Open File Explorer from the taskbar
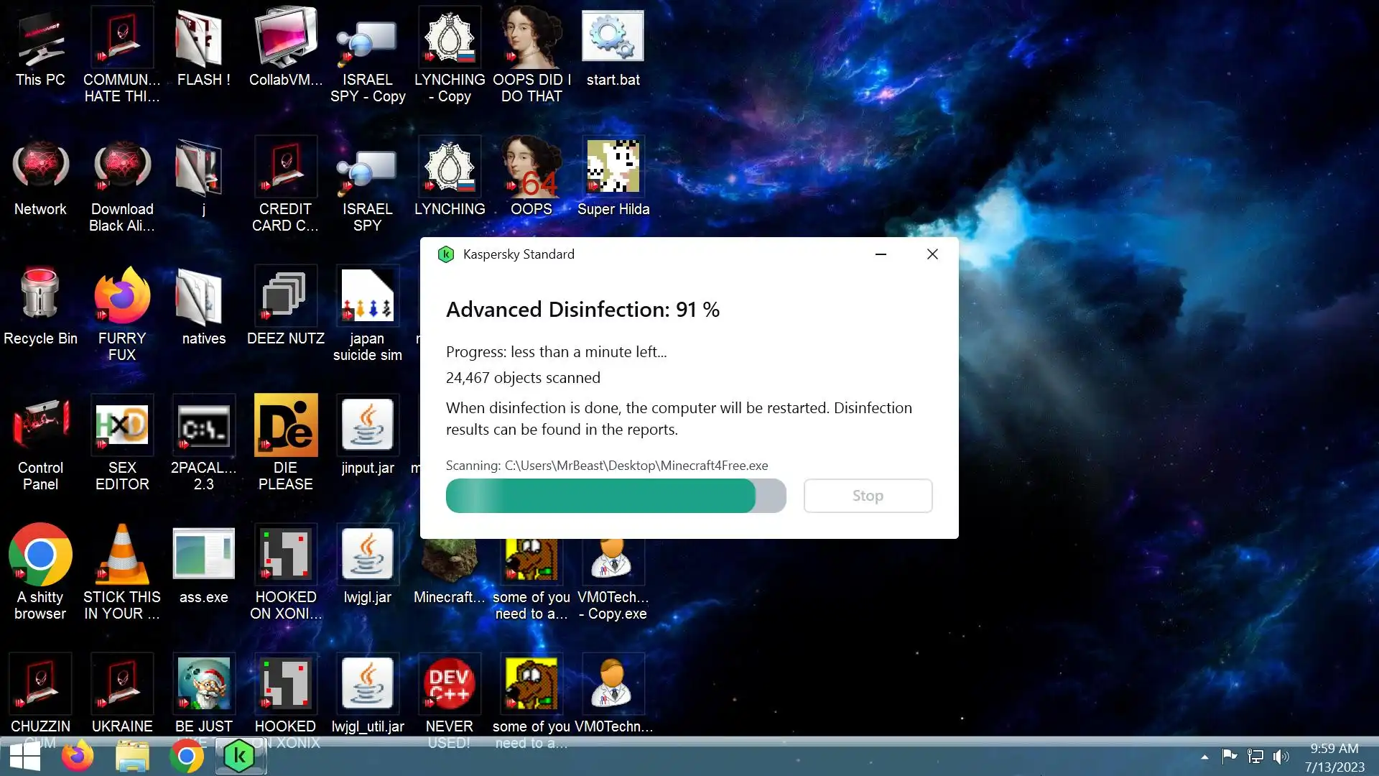Screen dimensions: 1379x776 (x=132, y=756)
